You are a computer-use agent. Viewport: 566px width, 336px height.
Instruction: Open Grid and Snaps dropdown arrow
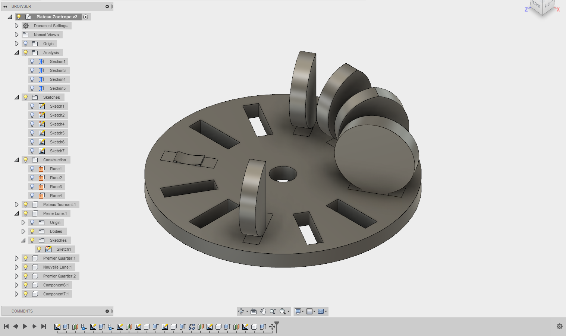point(314,311)
